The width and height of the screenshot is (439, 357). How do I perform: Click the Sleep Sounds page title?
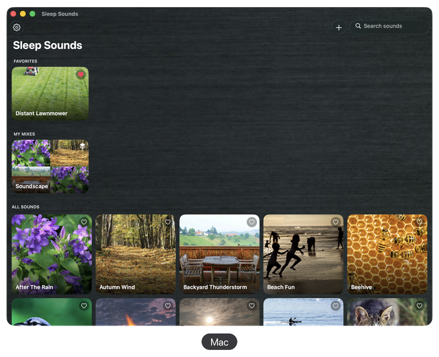point(48,45)
